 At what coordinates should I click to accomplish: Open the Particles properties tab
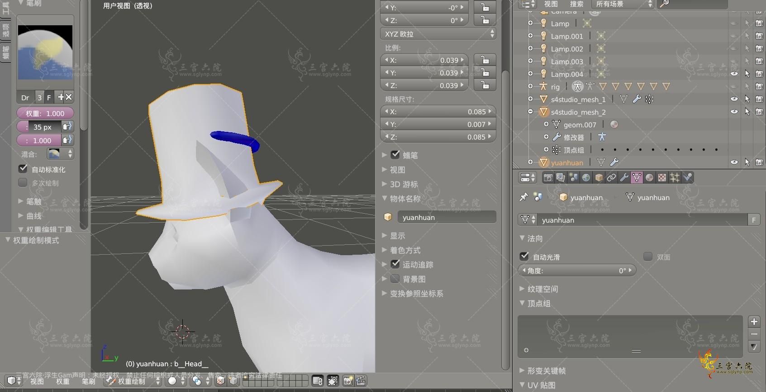pyautogui.click(x=675, y=177)
